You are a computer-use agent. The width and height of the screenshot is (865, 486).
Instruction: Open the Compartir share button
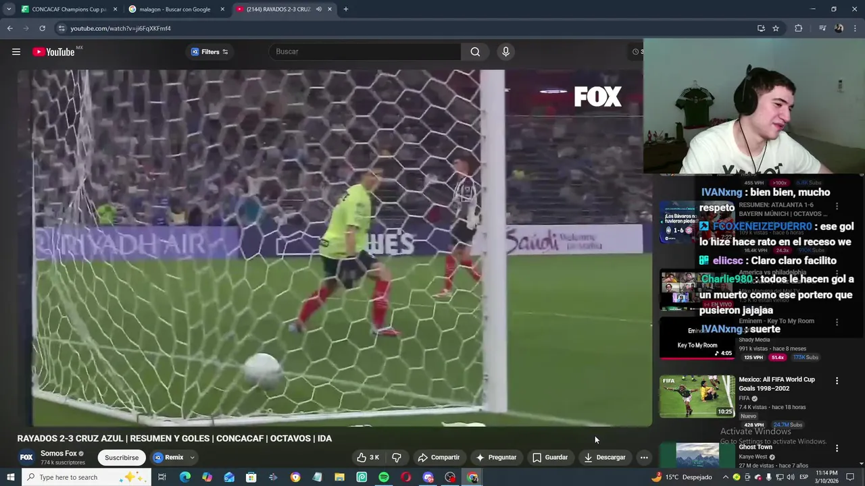click(439, 458)
